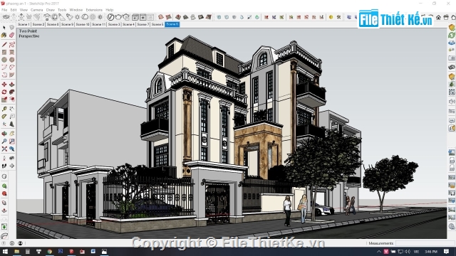Open the Camera menu

point(36,10)
